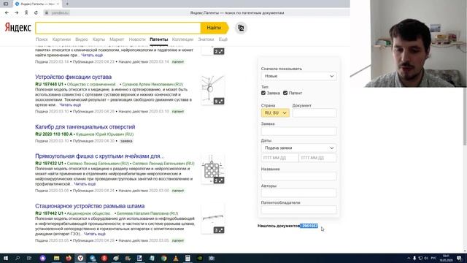Viewport: 467px width, 263px height.
Task: Reload the page with refresh icon
Action: (36, 13)
